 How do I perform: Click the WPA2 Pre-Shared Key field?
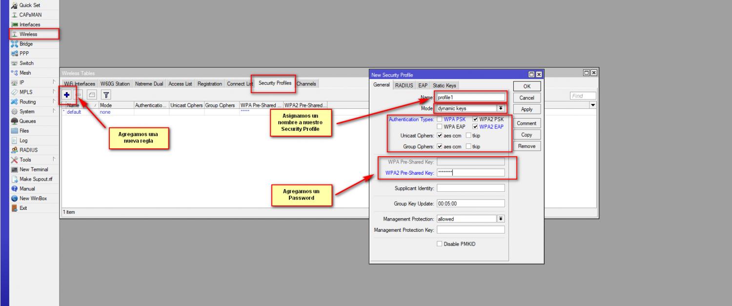tap(470, 172)
